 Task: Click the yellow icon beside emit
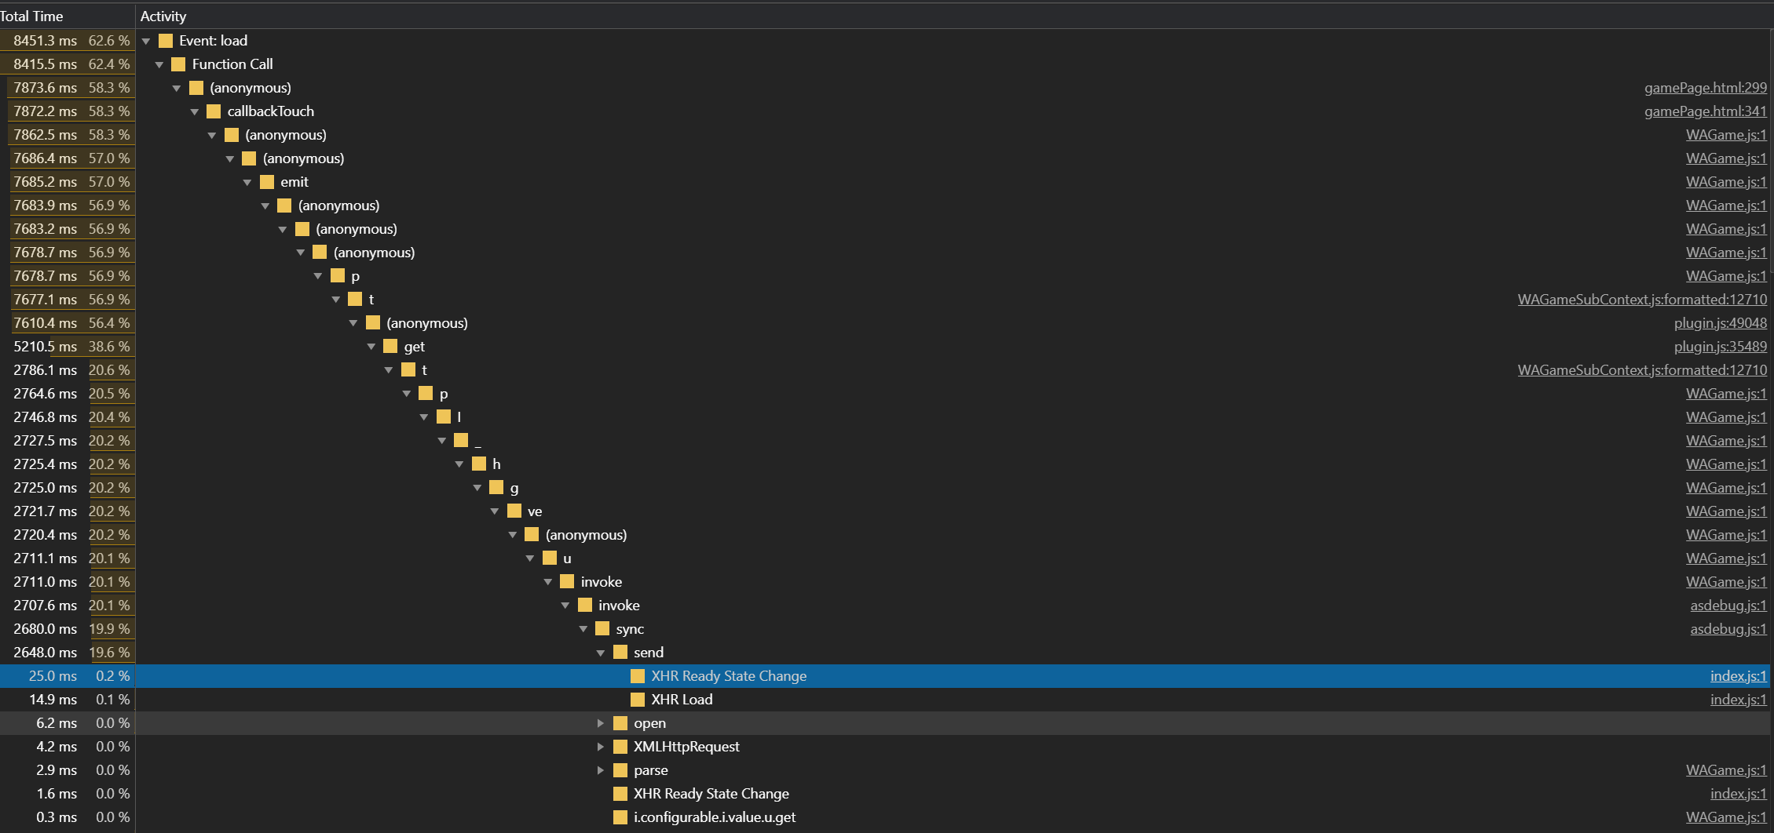[x=267, y=182]
